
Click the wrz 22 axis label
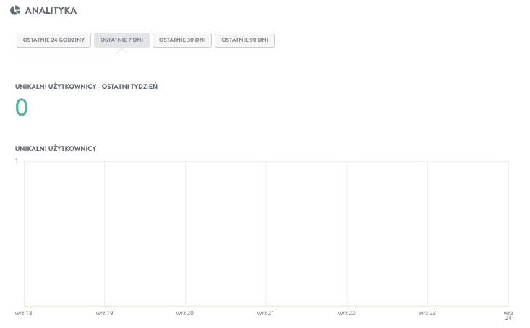(x=347, y=314)
